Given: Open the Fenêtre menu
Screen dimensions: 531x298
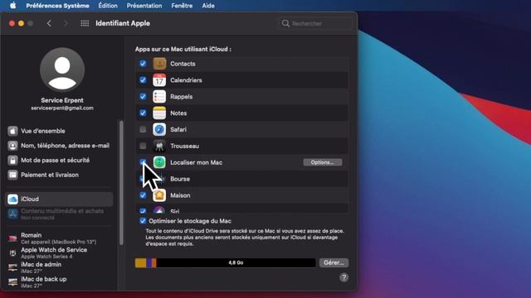Looking at the screenshot, I should 182,6.
